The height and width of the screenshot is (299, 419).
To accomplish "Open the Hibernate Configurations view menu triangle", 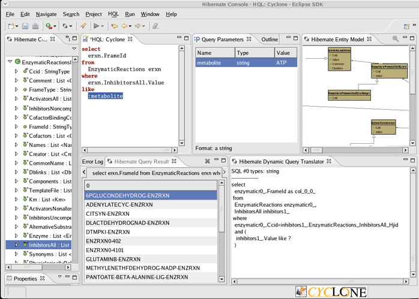I will 74,49.
